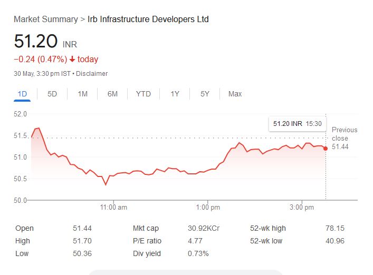Click the red end-of-day price dot
This screenshot has width=373, height=275.
pyautogui.click(x=326, y=149)
